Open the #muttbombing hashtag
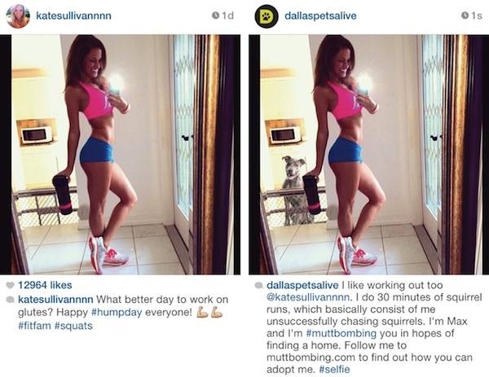489x377 pixels. point(341,333)
